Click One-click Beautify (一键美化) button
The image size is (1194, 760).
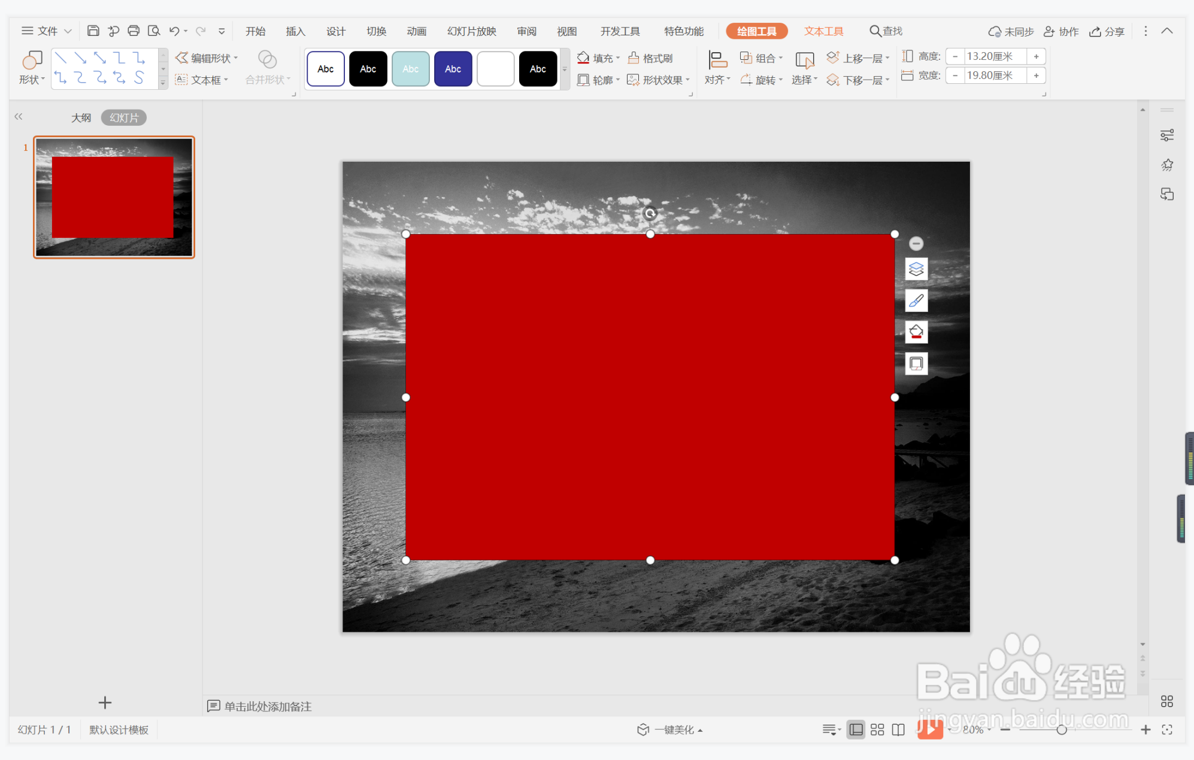pos(669,729)
